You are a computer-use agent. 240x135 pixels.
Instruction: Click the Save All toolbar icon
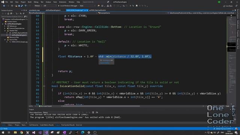click(x=22, y=6)
